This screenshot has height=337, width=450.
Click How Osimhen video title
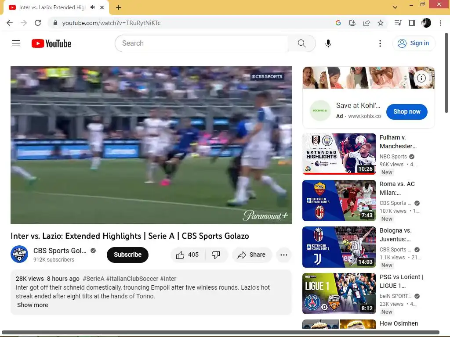pos(399,323)
